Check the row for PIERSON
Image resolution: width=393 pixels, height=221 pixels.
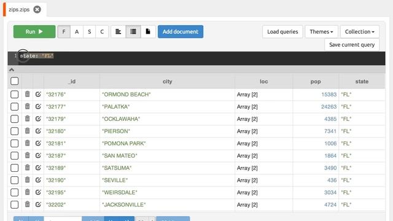pos(15,131)
